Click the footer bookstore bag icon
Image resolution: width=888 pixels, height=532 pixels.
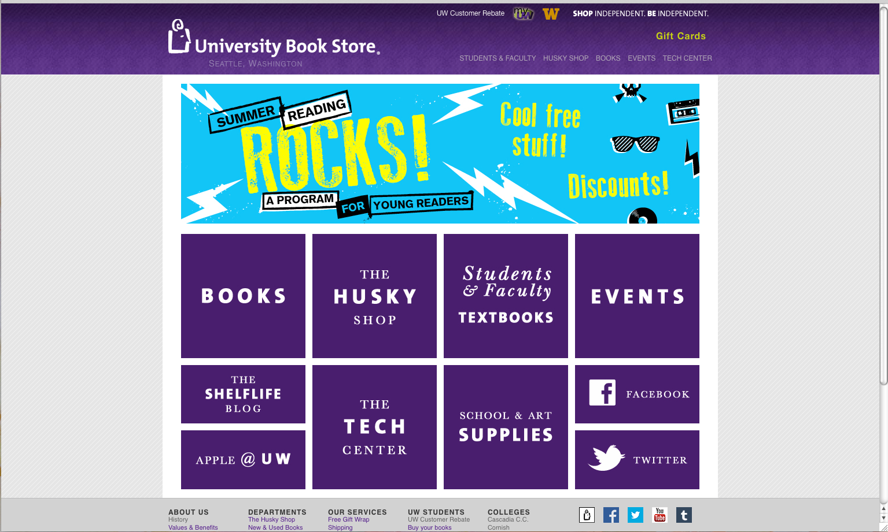coord(587,515)
